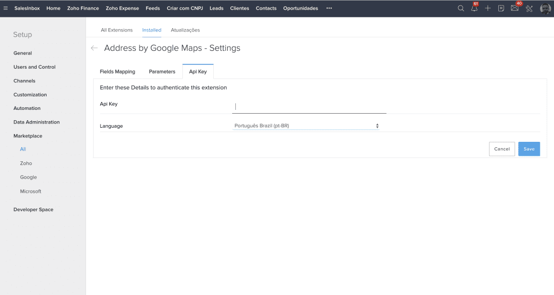
Task: Focus the Api Key input field
Action: (309, 107)
